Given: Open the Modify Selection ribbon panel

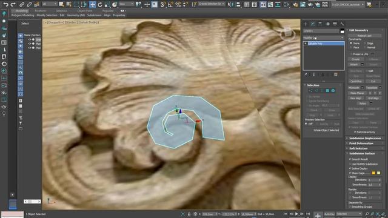Looking at the screenshot, I should [47, 15].
